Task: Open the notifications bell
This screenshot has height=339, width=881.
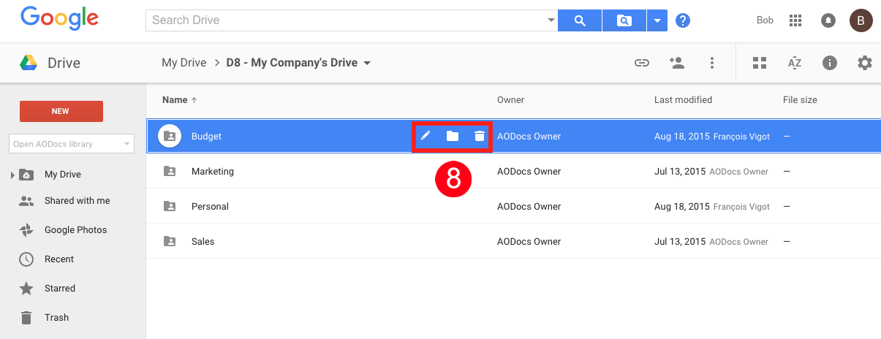Action: coord(828,20)
